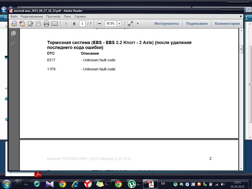Go to next page arrow button

tap(74, 24)
